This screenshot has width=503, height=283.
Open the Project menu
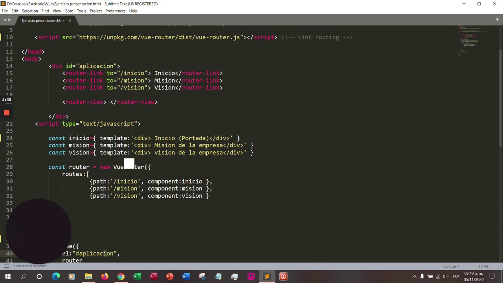pyautogui.click(x=95, y=11)
